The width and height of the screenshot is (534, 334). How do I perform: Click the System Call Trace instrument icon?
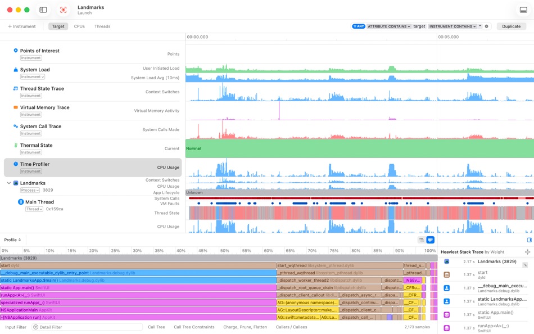point(16,126)
